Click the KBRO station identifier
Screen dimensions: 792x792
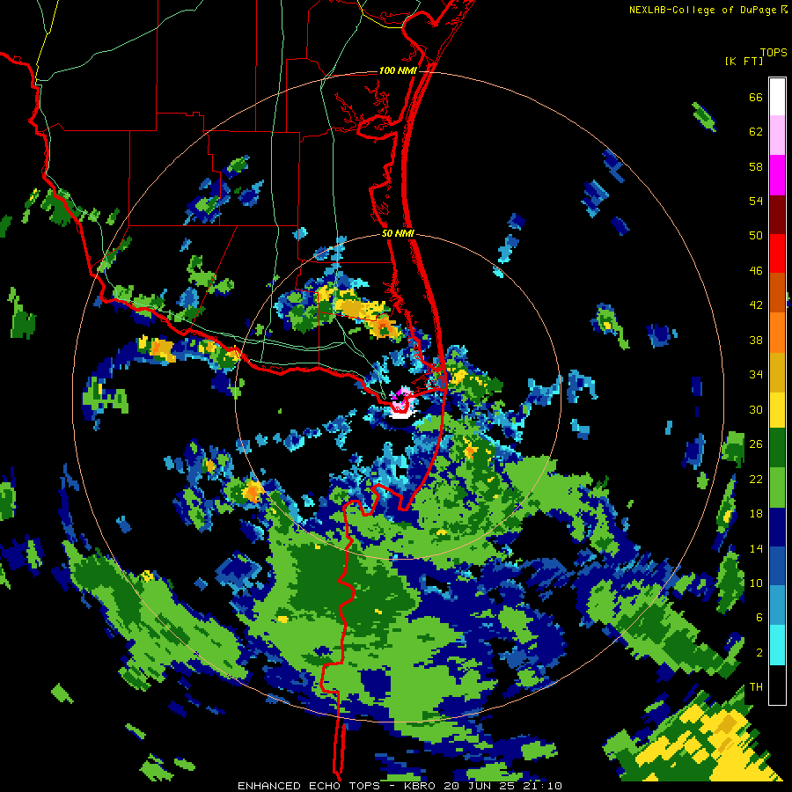[x=422, y=786]
